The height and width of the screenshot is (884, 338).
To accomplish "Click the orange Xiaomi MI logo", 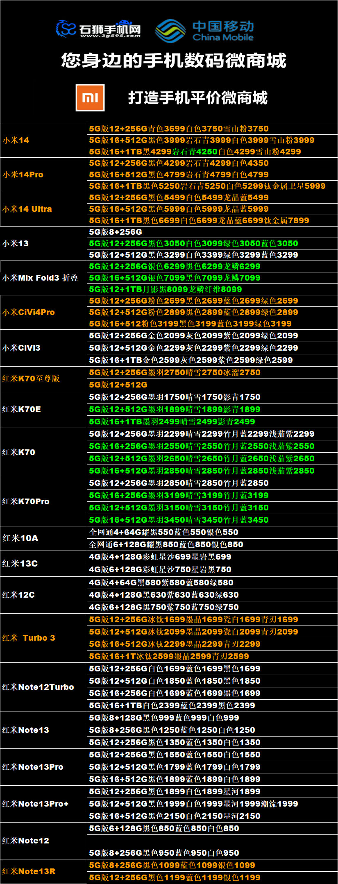I will pyautogui.click(x=90, y=97).
